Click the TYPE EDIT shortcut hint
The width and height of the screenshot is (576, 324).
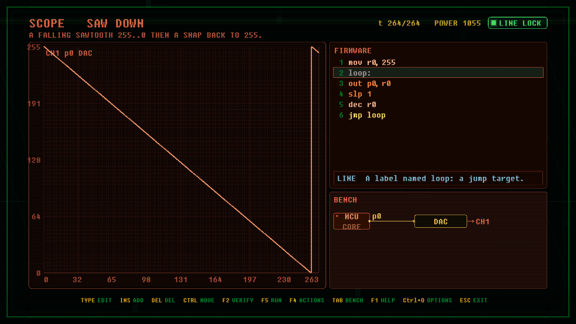click(96, 300)
